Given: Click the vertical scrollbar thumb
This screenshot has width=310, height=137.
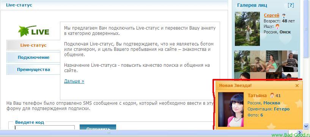Looking at the screenshot, I should (306, 29).
